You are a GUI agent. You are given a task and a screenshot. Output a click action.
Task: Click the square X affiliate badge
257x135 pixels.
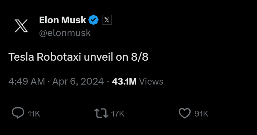click(x=107, y=20)
